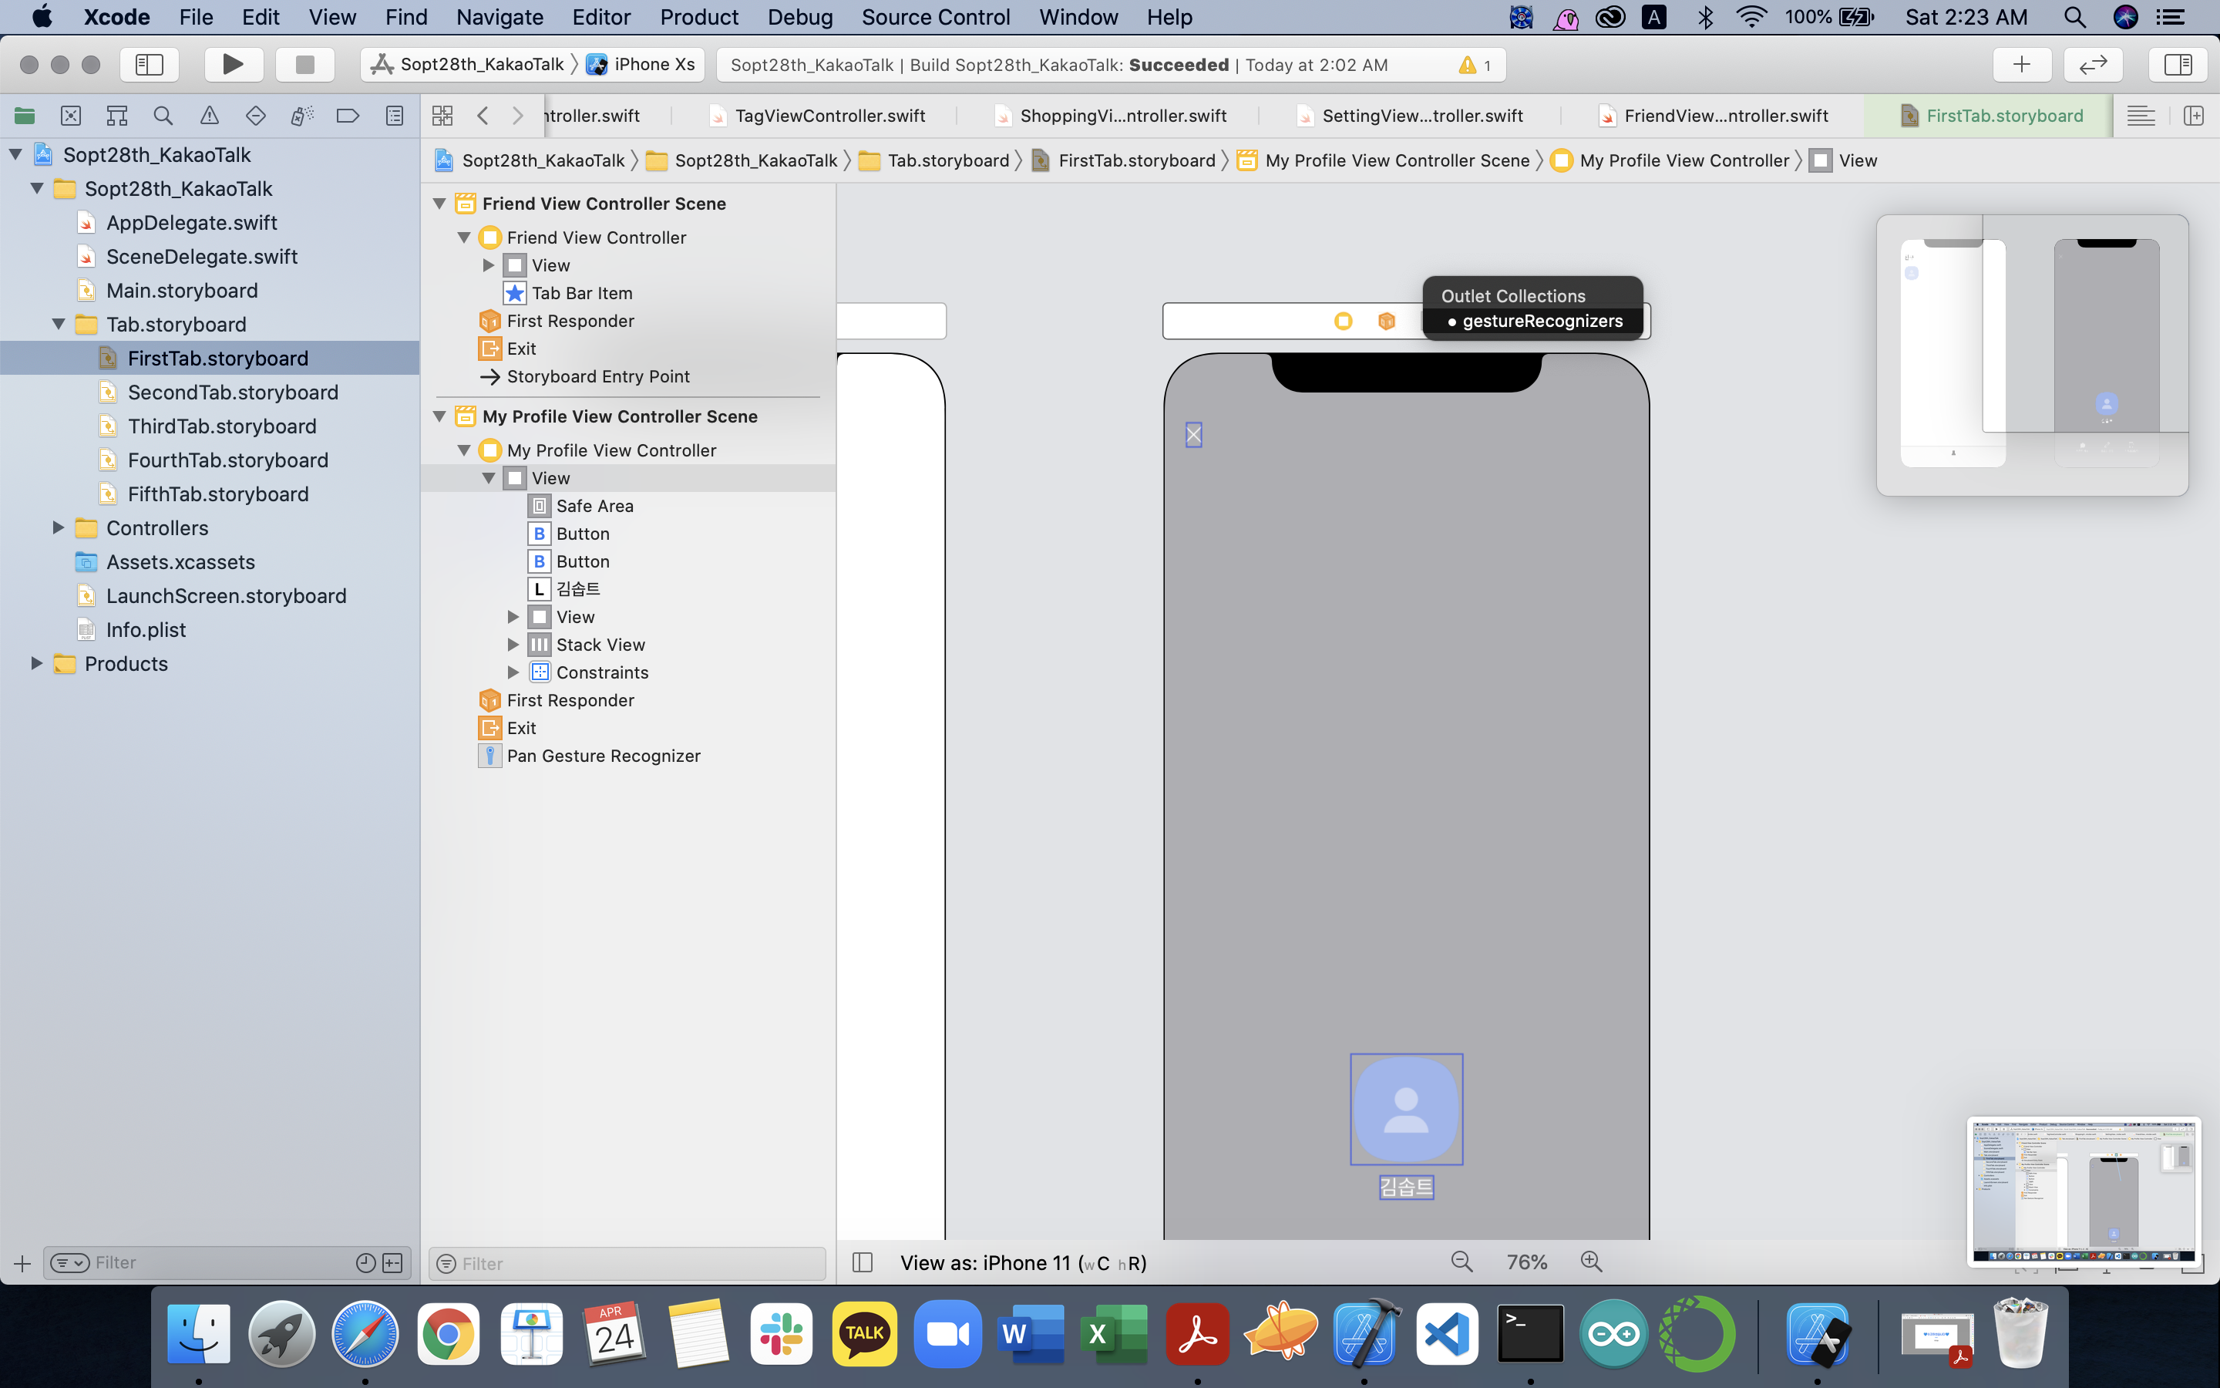Click the Stop button in toolbar
The height and width of the screenshot is (1388, 2220).
click(304, 64)
